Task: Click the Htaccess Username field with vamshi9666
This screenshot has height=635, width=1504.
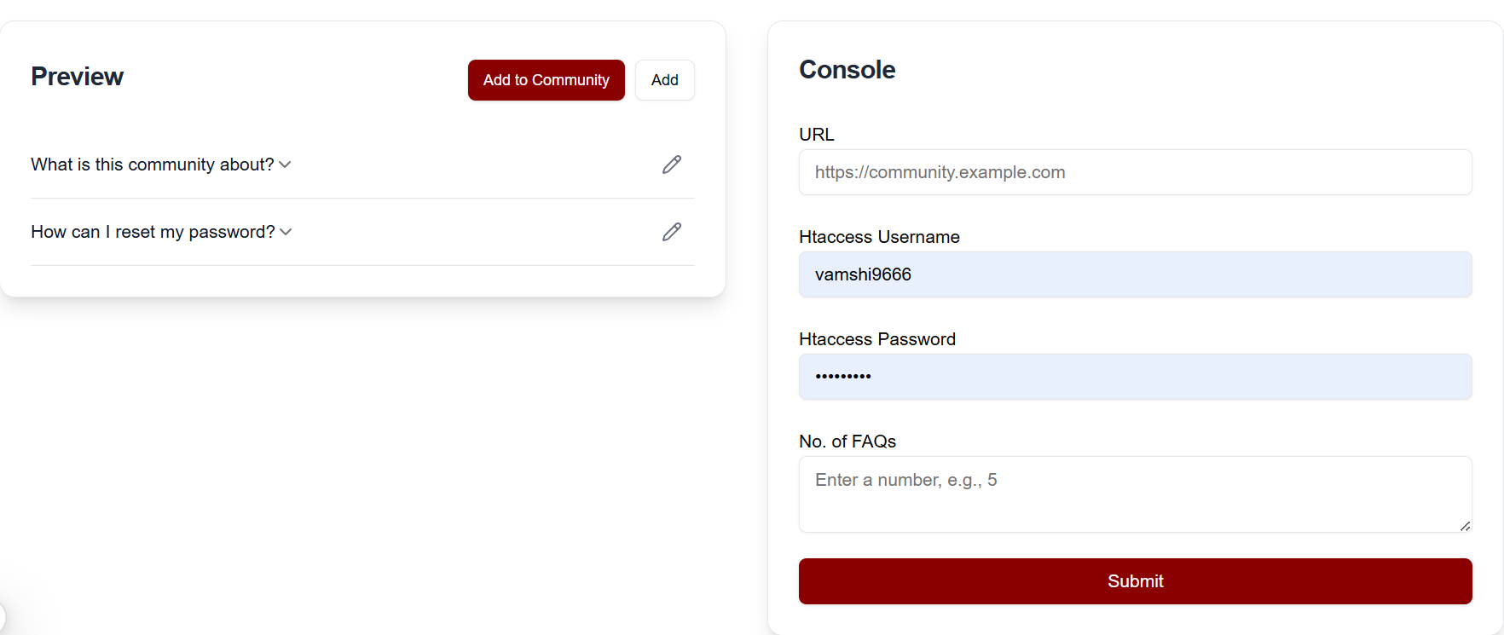Action: click(x=1135, y=274)
